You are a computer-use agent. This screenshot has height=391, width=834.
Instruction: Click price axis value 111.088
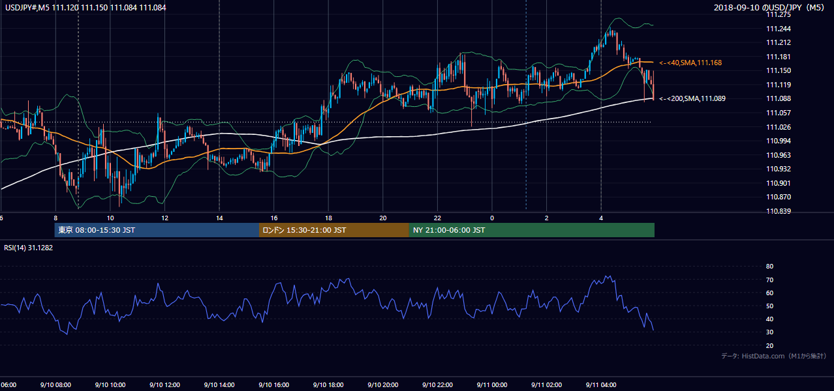[x=779, y=98]
